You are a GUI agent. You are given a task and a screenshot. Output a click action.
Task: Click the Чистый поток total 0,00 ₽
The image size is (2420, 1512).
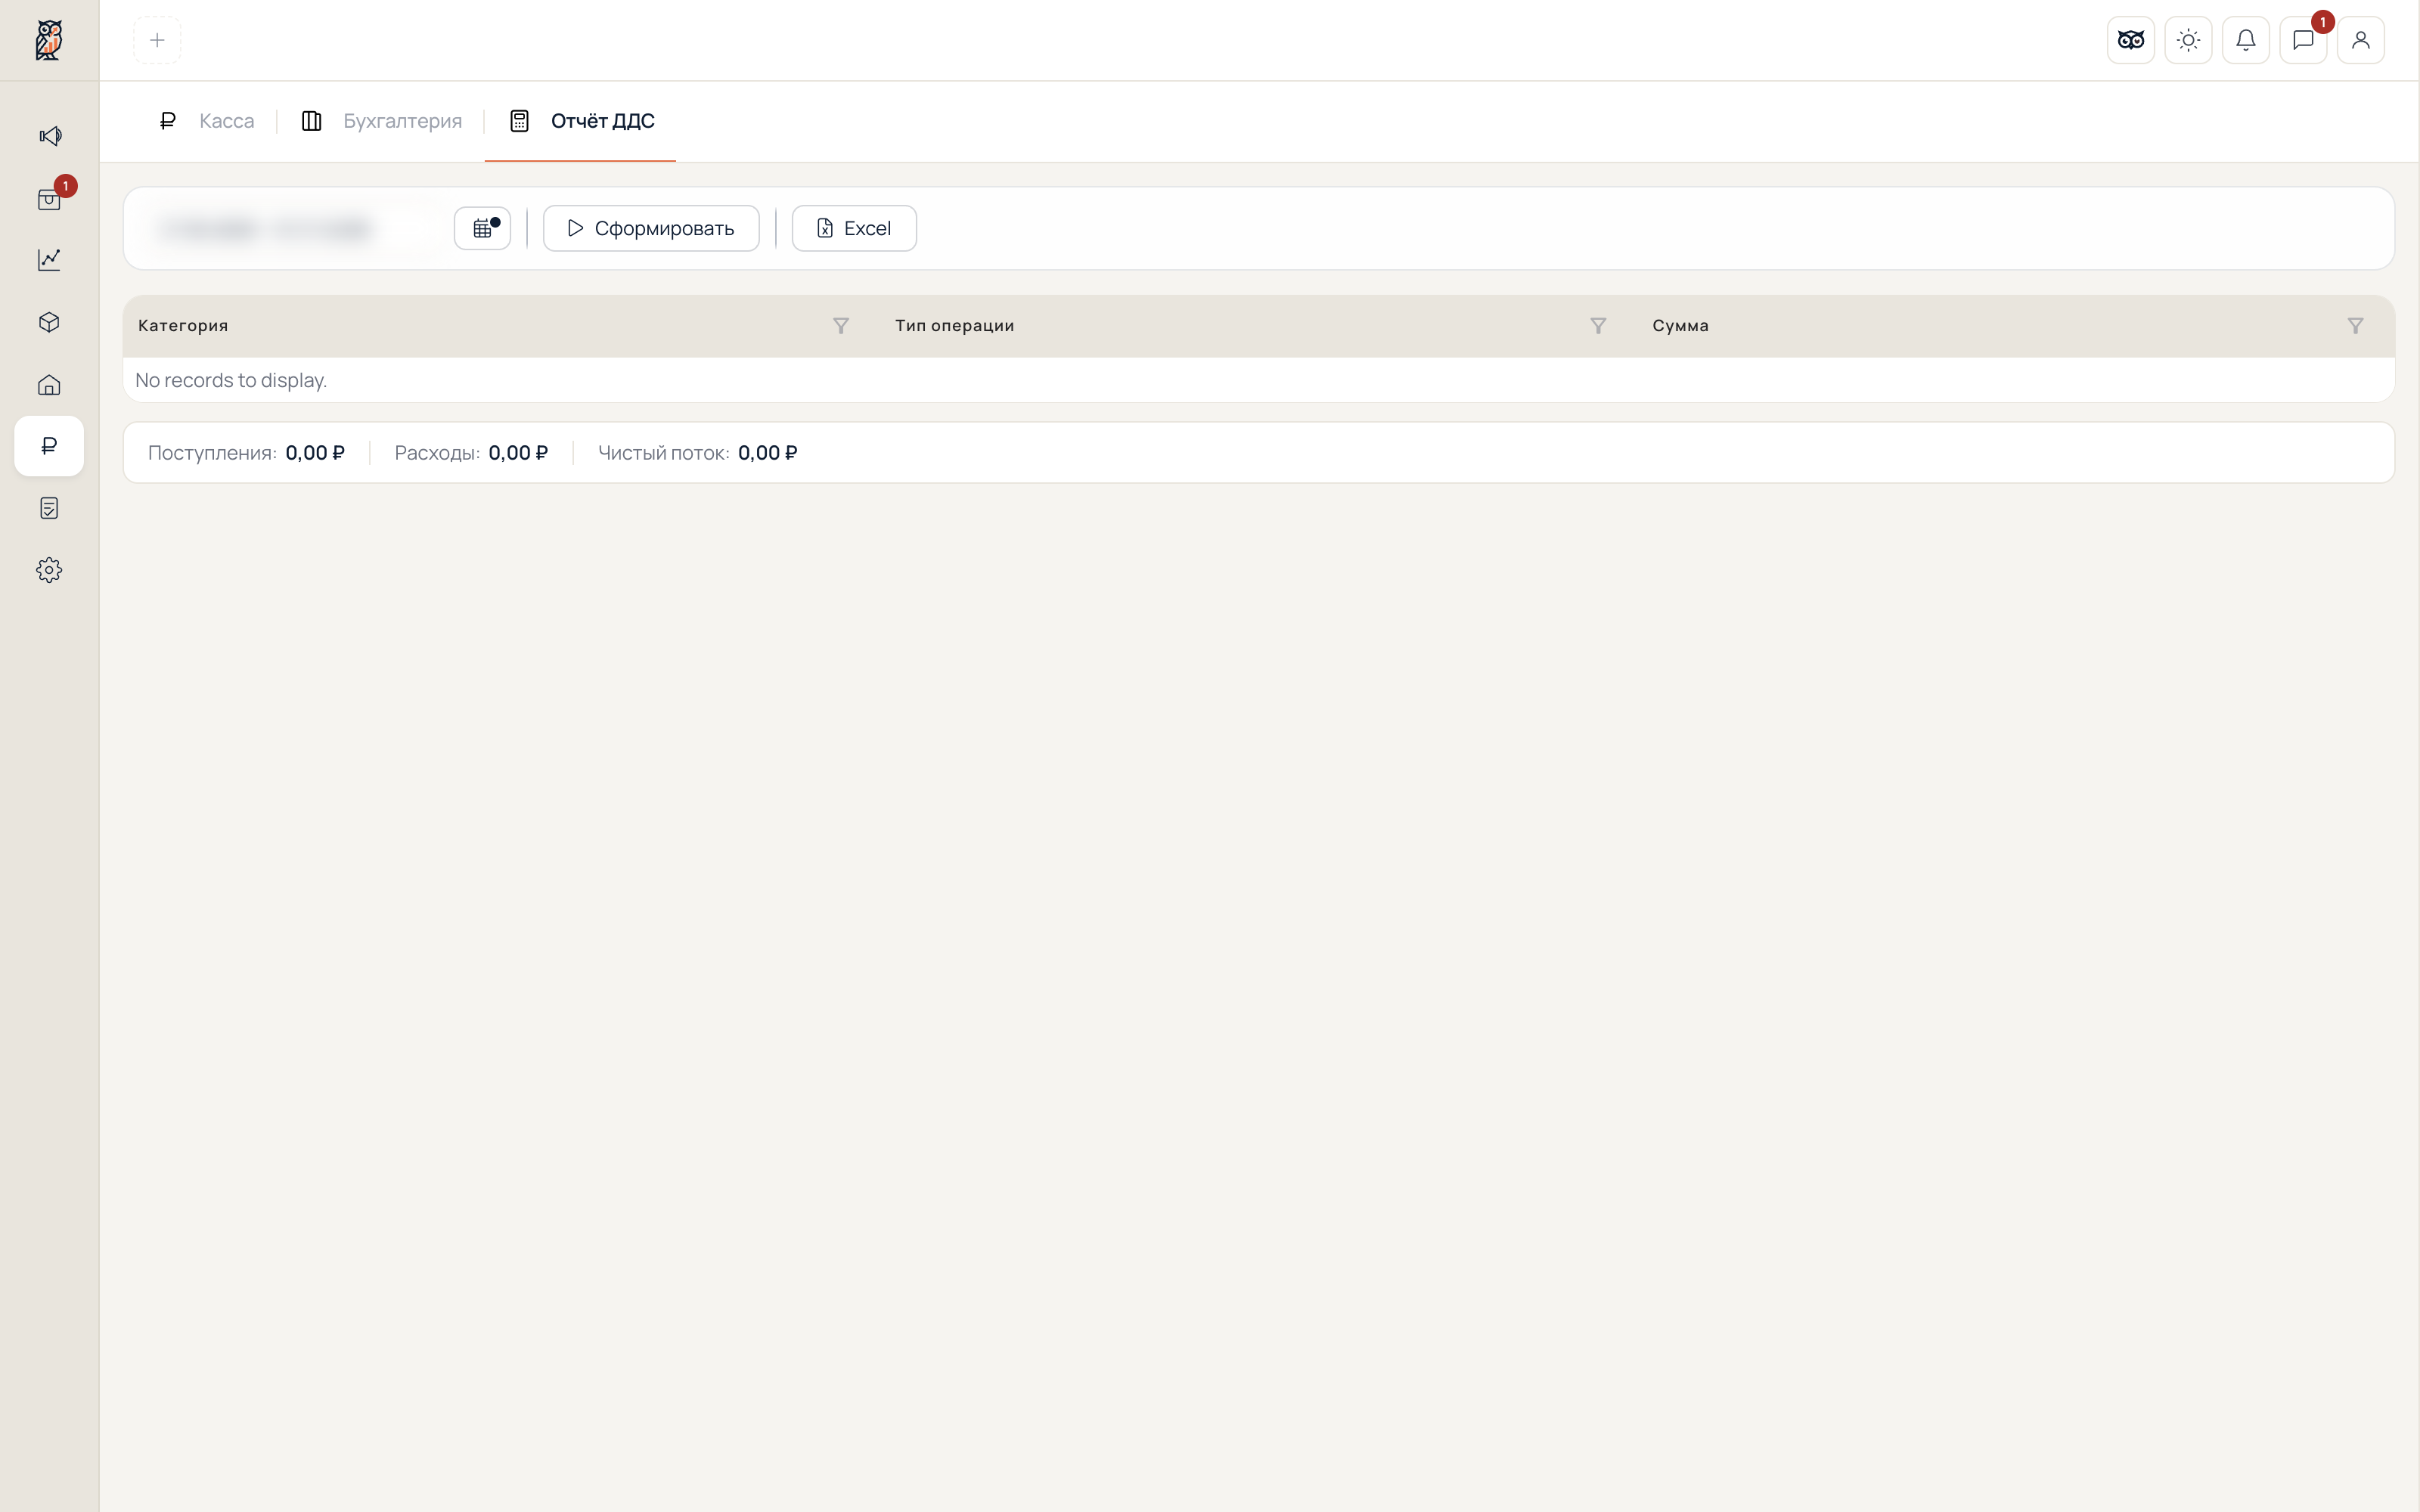click(768, 453)
